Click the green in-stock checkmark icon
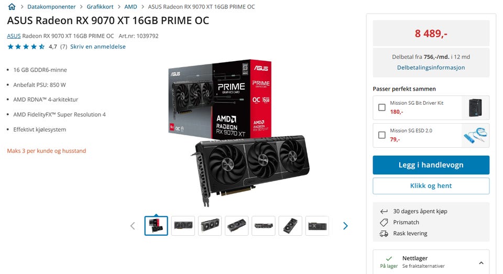This screenshot has width=503, height=274. tap(389, 258)
